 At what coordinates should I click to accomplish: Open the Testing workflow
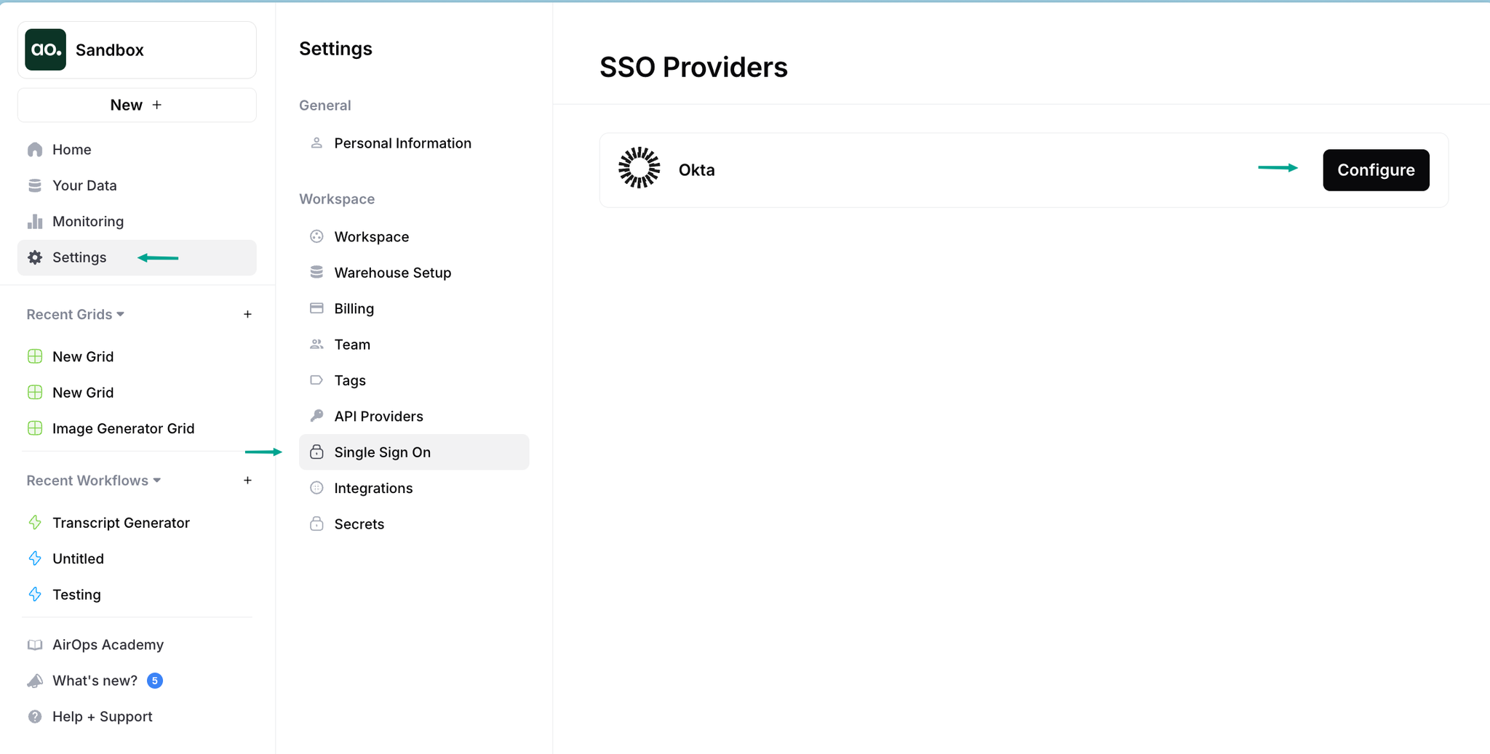click(137, 595)
